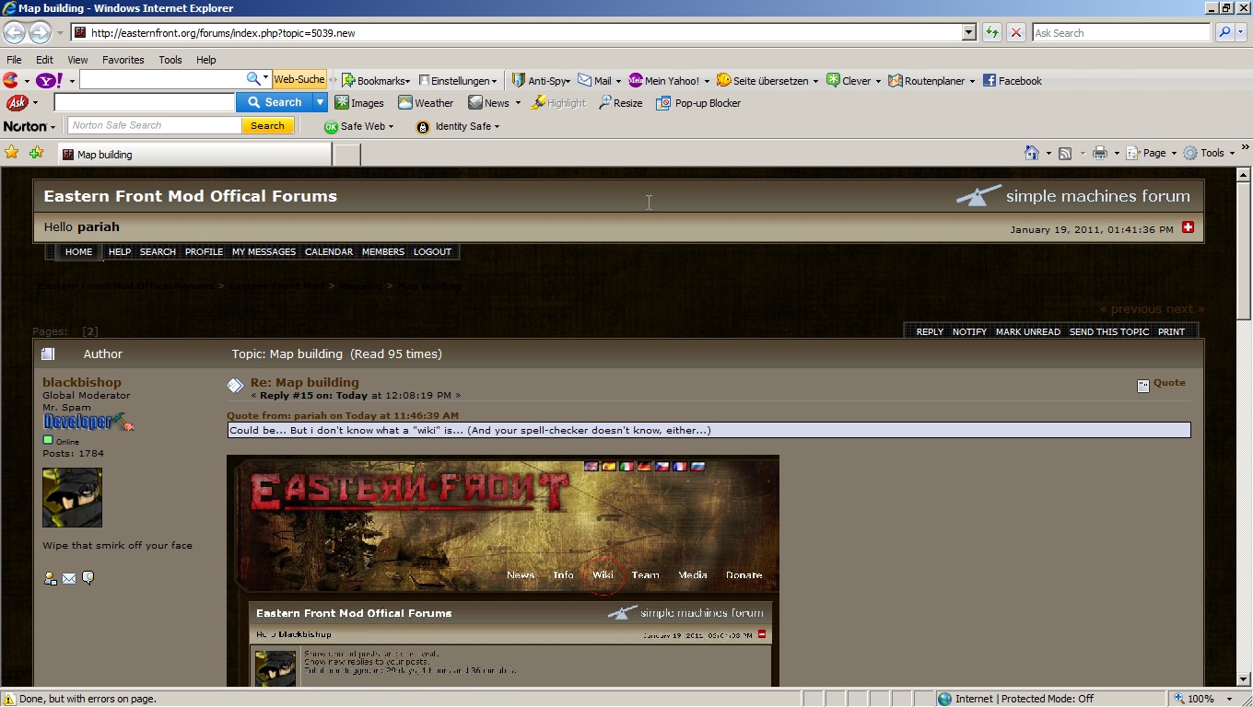The width and height of the screenshot is (1253, 707).
Task: Click the vertical scrollbar down arrow
Action: point(1244,680)
